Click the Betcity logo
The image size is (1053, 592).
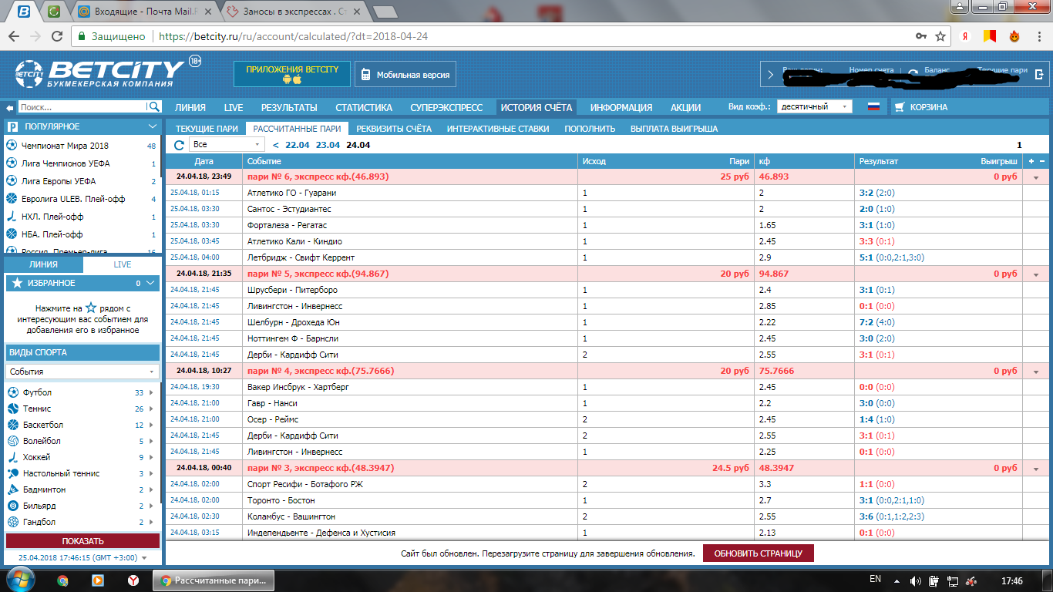pos(100,74)
